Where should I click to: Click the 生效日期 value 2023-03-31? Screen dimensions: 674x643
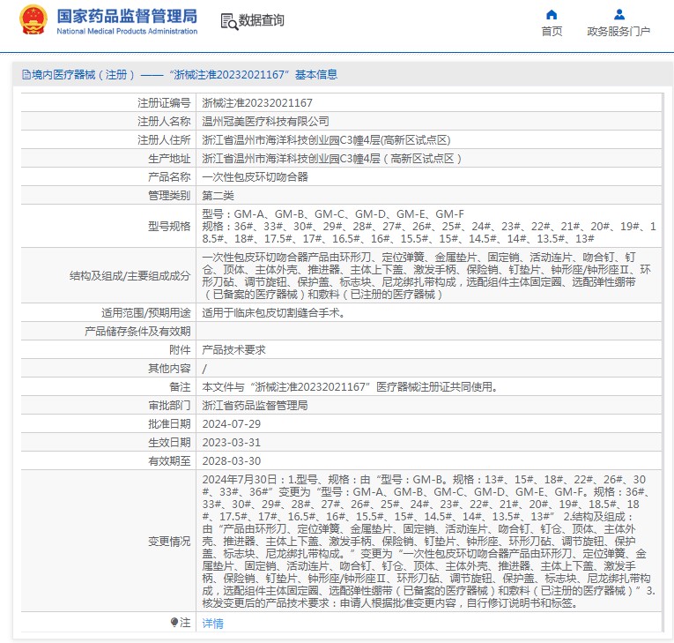[x=231, y=443]
